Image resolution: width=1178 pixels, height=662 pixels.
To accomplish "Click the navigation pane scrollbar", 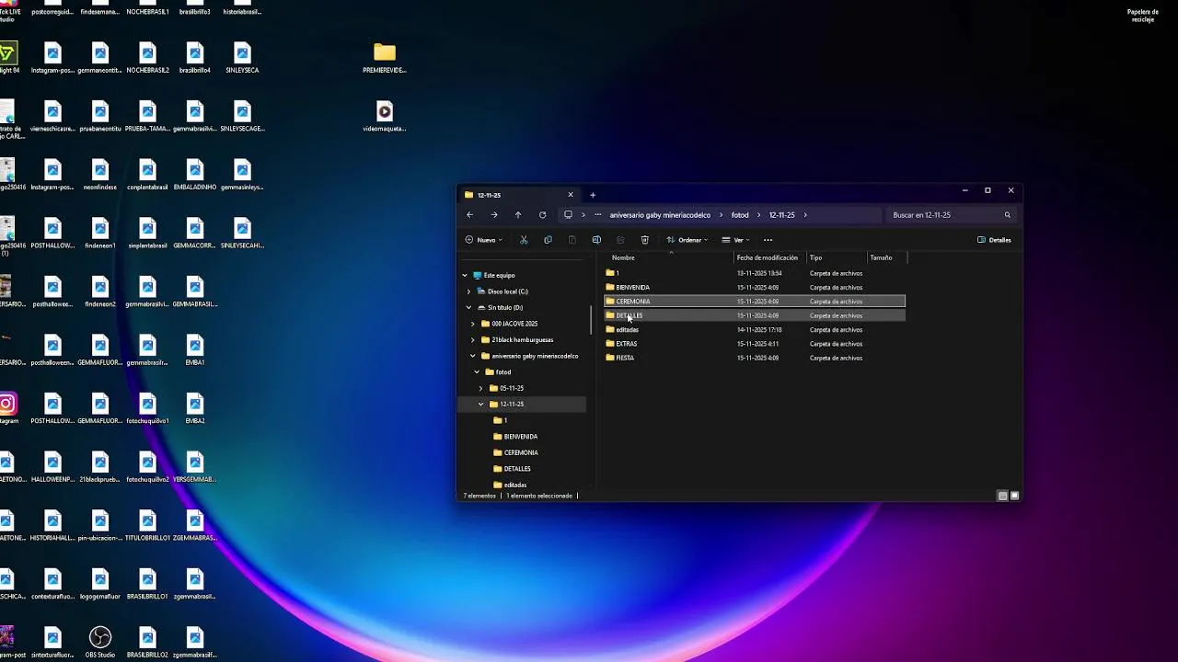I will pos(590,319).
